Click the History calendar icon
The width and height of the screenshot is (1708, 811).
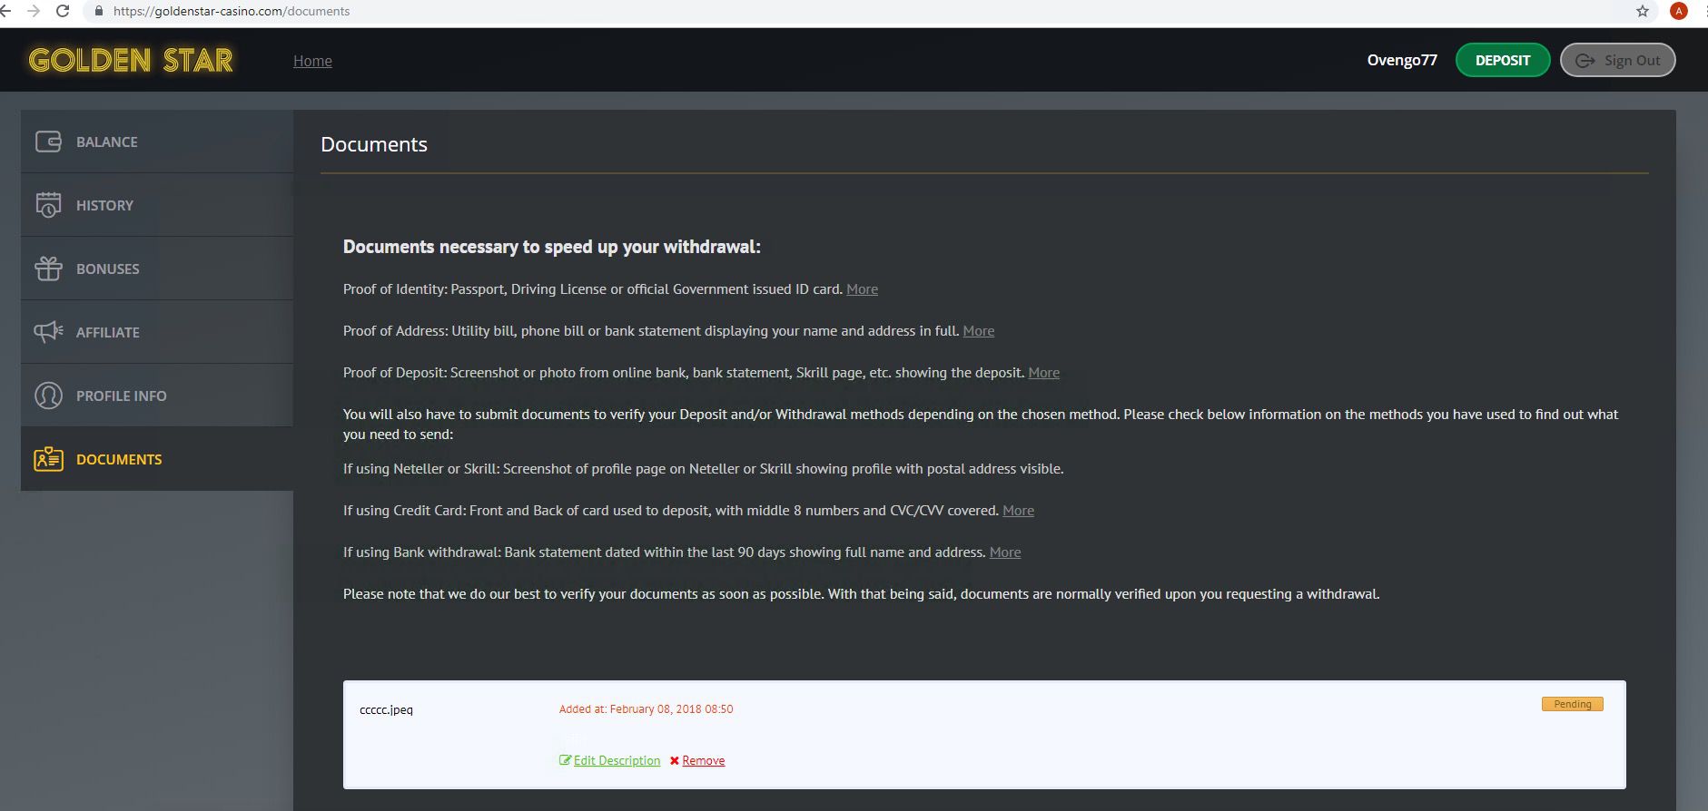click(x=48, y=205)
